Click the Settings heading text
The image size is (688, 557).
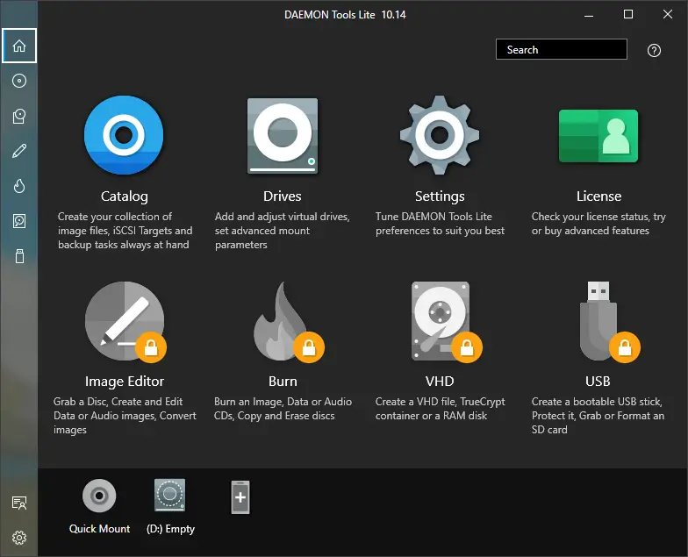[x=440, y=196]
